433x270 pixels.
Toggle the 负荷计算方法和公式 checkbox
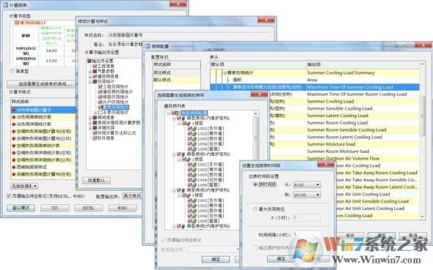95,132
